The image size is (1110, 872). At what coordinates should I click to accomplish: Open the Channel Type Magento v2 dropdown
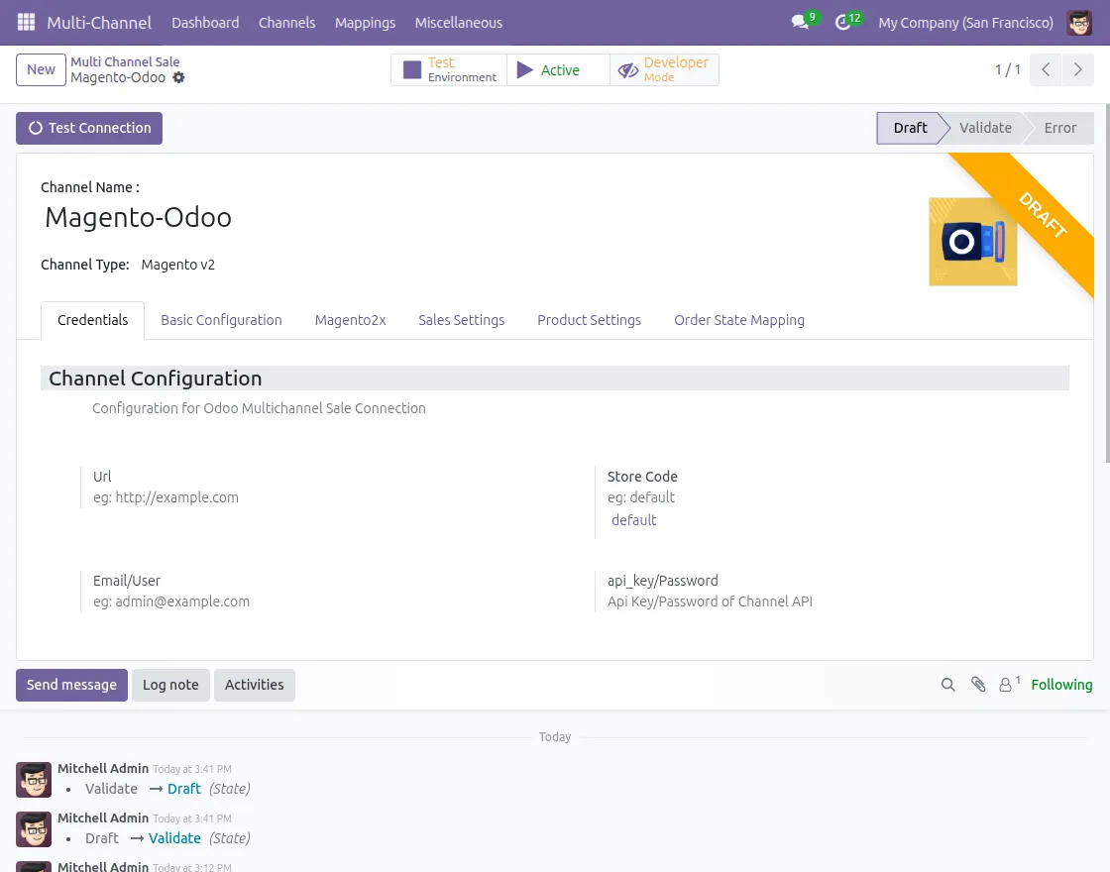click(x=177, y=265)
